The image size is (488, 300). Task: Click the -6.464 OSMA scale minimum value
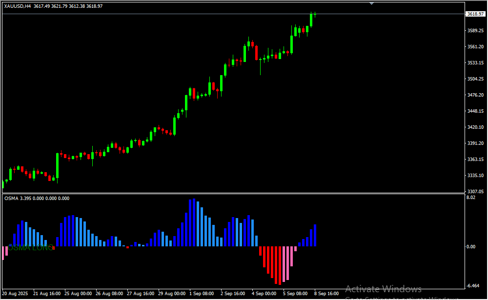473,285
